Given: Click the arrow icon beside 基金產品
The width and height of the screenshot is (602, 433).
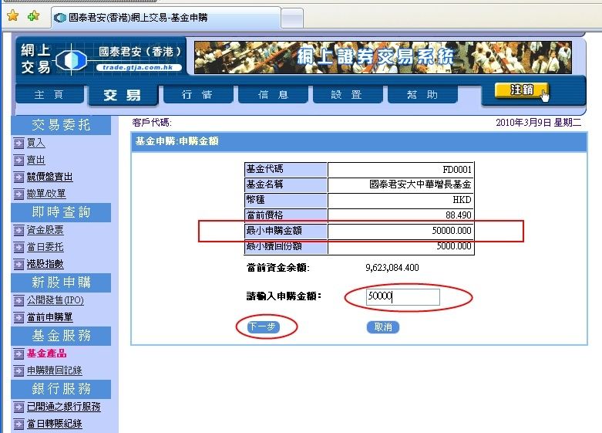Looking at the screenshot, I should pos(18,354).
